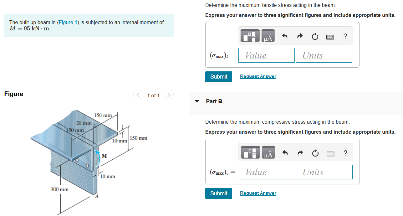This screenshot has width=403, height=216.
Task: Click the µÅ units icon in Part A toolbar
Action: tap(268, 36)
